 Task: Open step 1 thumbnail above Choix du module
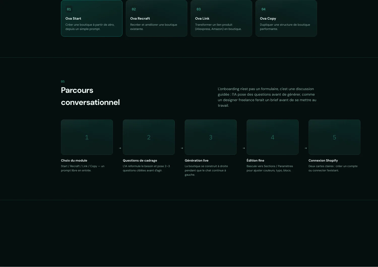87,137
